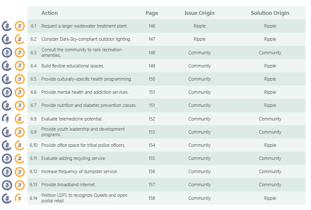Select 'Provide mental health and addiction services.'

point(85,92)
